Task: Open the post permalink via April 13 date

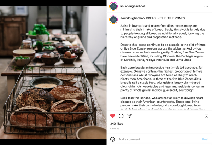Action: [114, 129]
